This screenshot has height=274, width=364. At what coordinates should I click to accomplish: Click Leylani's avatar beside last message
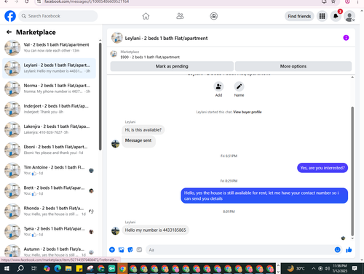click(115, 230)
